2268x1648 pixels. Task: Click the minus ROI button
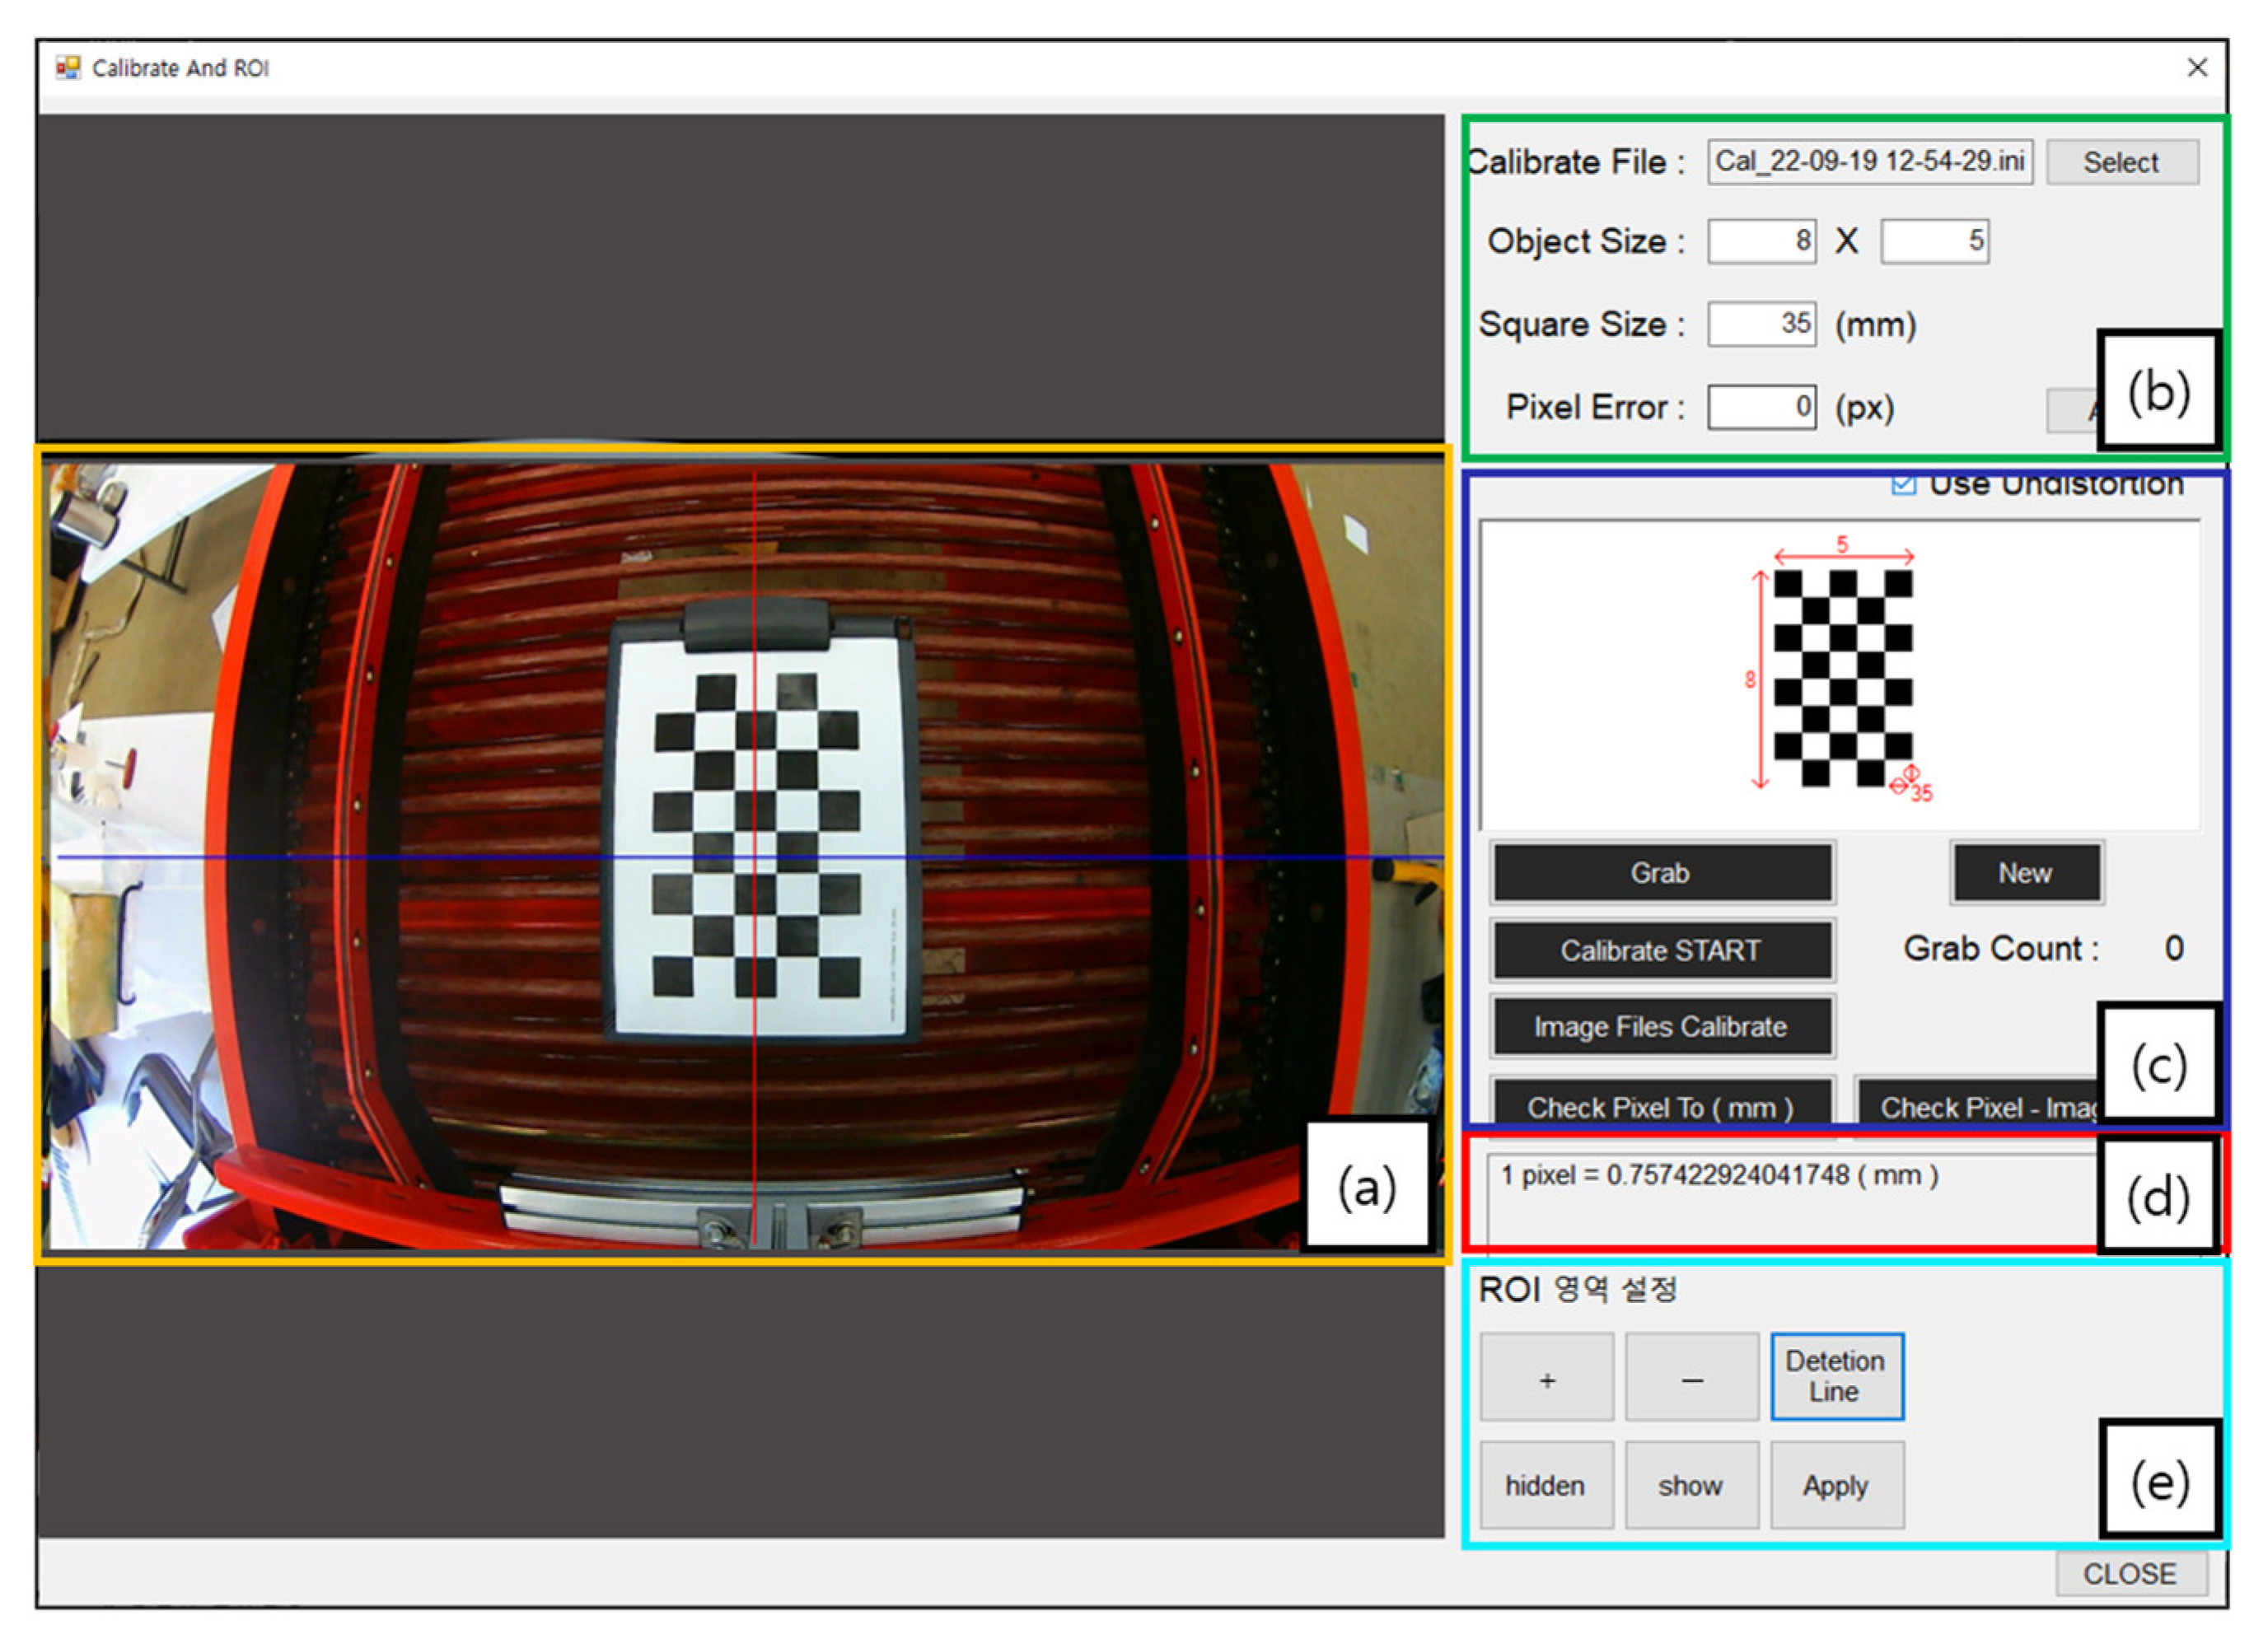[1691, 1379]
